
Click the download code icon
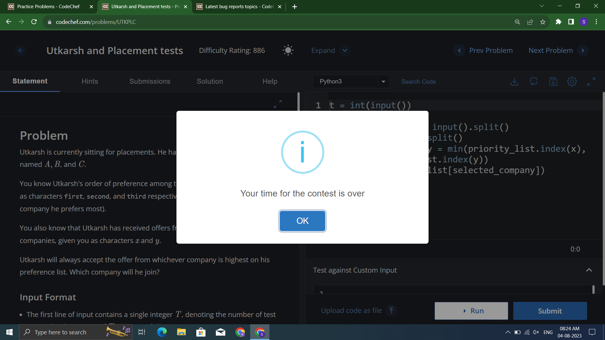(514, 82)
